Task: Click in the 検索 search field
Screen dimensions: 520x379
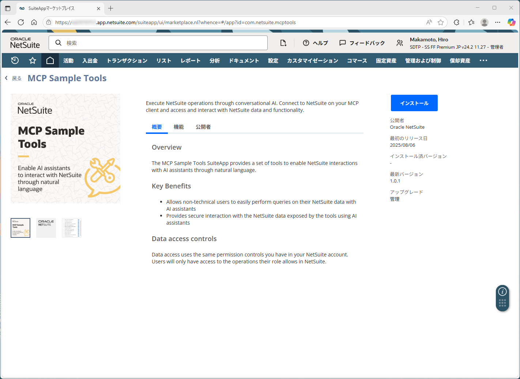Action: click(x=158, y=43)
